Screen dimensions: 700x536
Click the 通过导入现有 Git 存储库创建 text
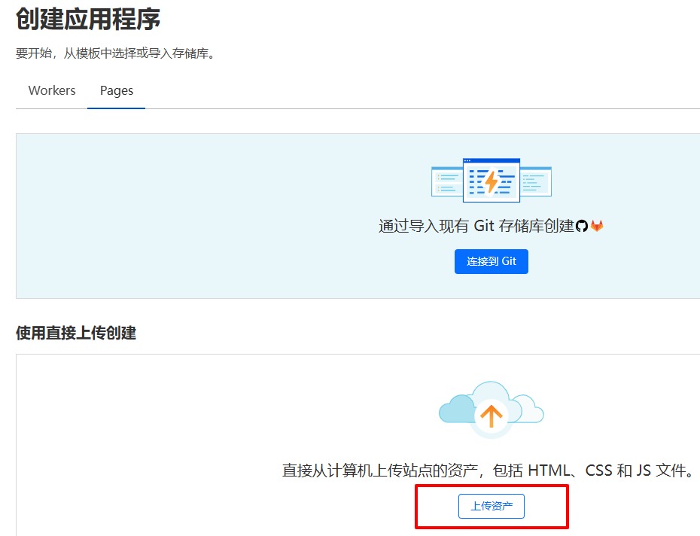[x=476, y=226]
